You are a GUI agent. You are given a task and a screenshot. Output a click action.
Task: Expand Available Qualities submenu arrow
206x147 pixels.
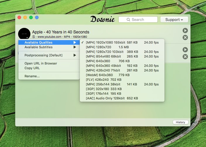click(x=75, y=42)
